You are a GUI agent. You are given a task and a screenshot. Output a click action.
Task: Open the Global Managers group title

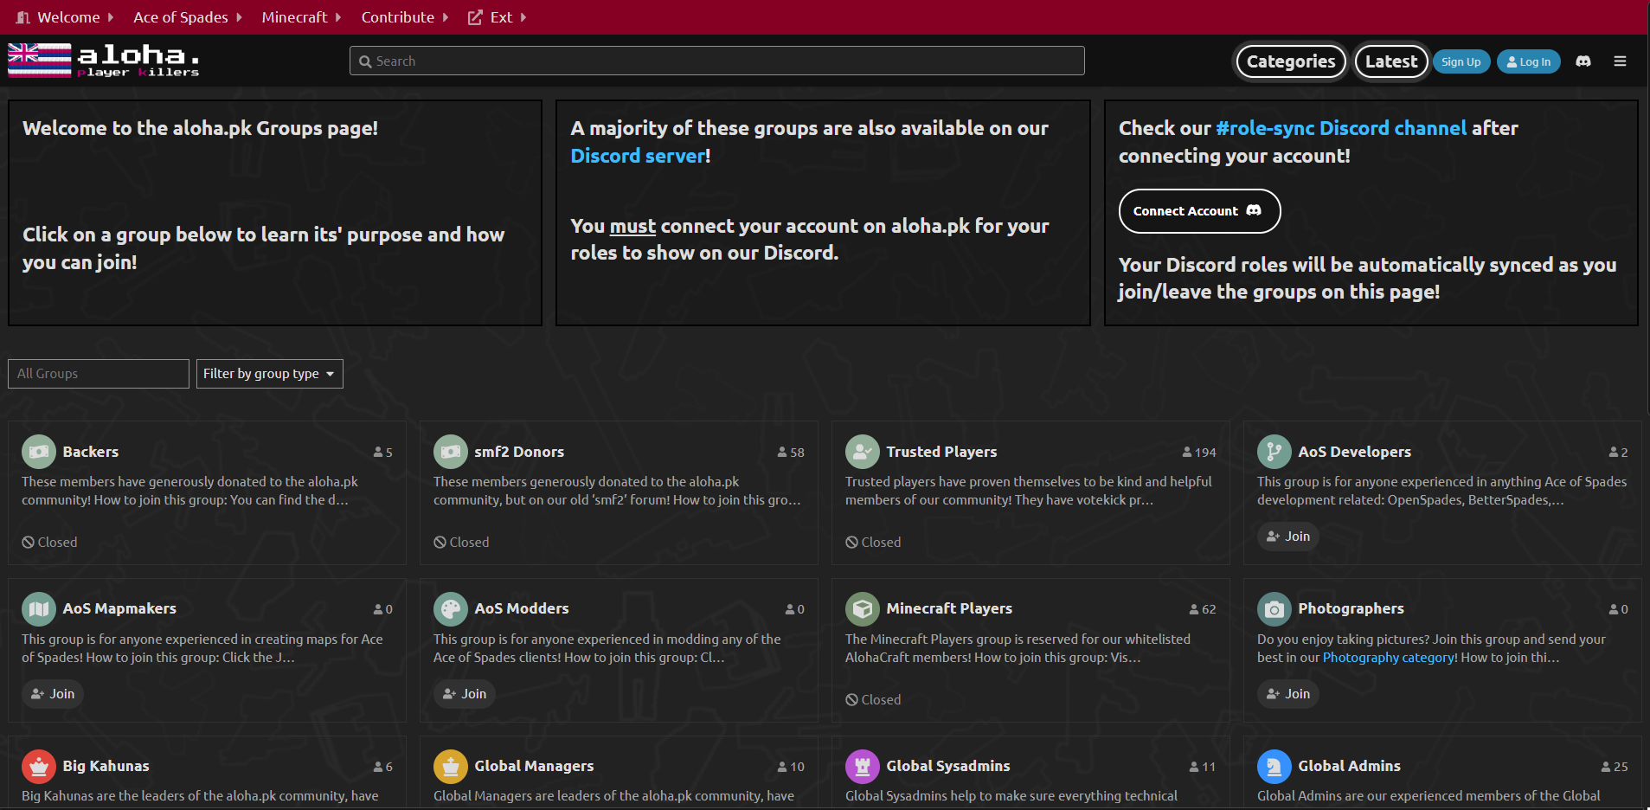coord(534,766)
